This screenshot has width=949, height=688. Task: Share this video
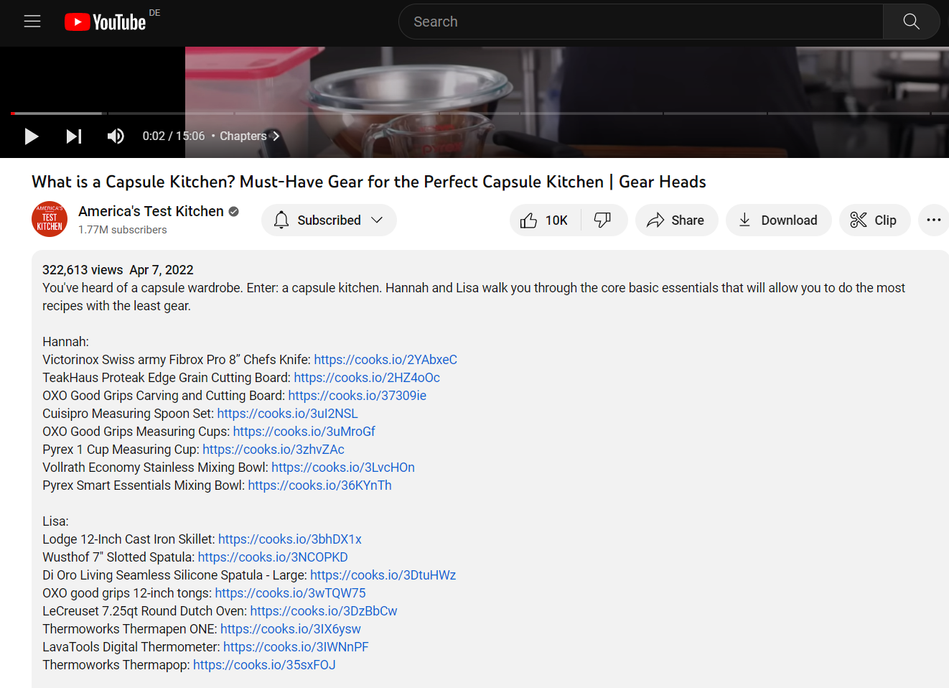[x=676, y=220]
